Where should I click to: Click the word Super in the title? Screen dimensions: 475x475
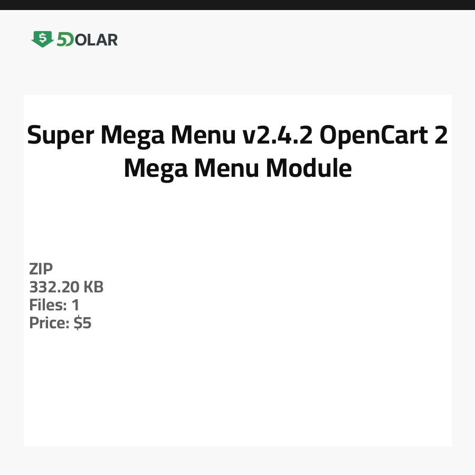point(60,136)
